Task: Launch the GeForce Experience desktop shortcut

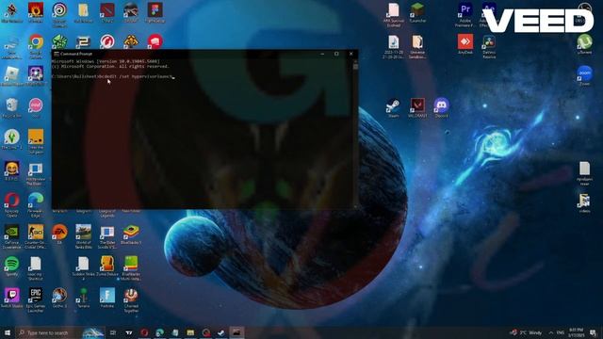Action: pyautogui.click(x=12, y=235)
